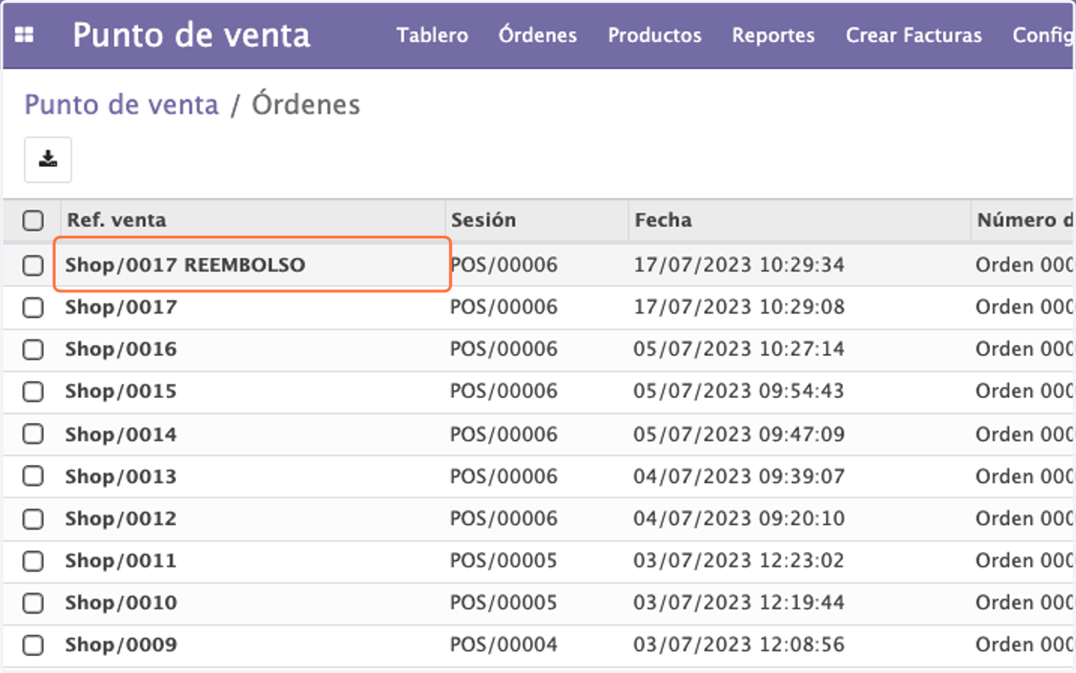Click session POS/00004 in Shop/0009 row
The image size is (1076, 673).
point(504,645)
